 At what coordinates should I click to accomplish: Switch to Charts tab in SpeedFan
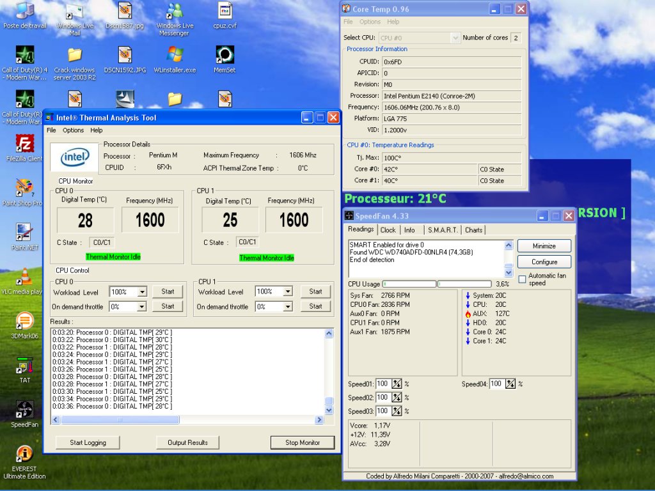tap(474, 230)
